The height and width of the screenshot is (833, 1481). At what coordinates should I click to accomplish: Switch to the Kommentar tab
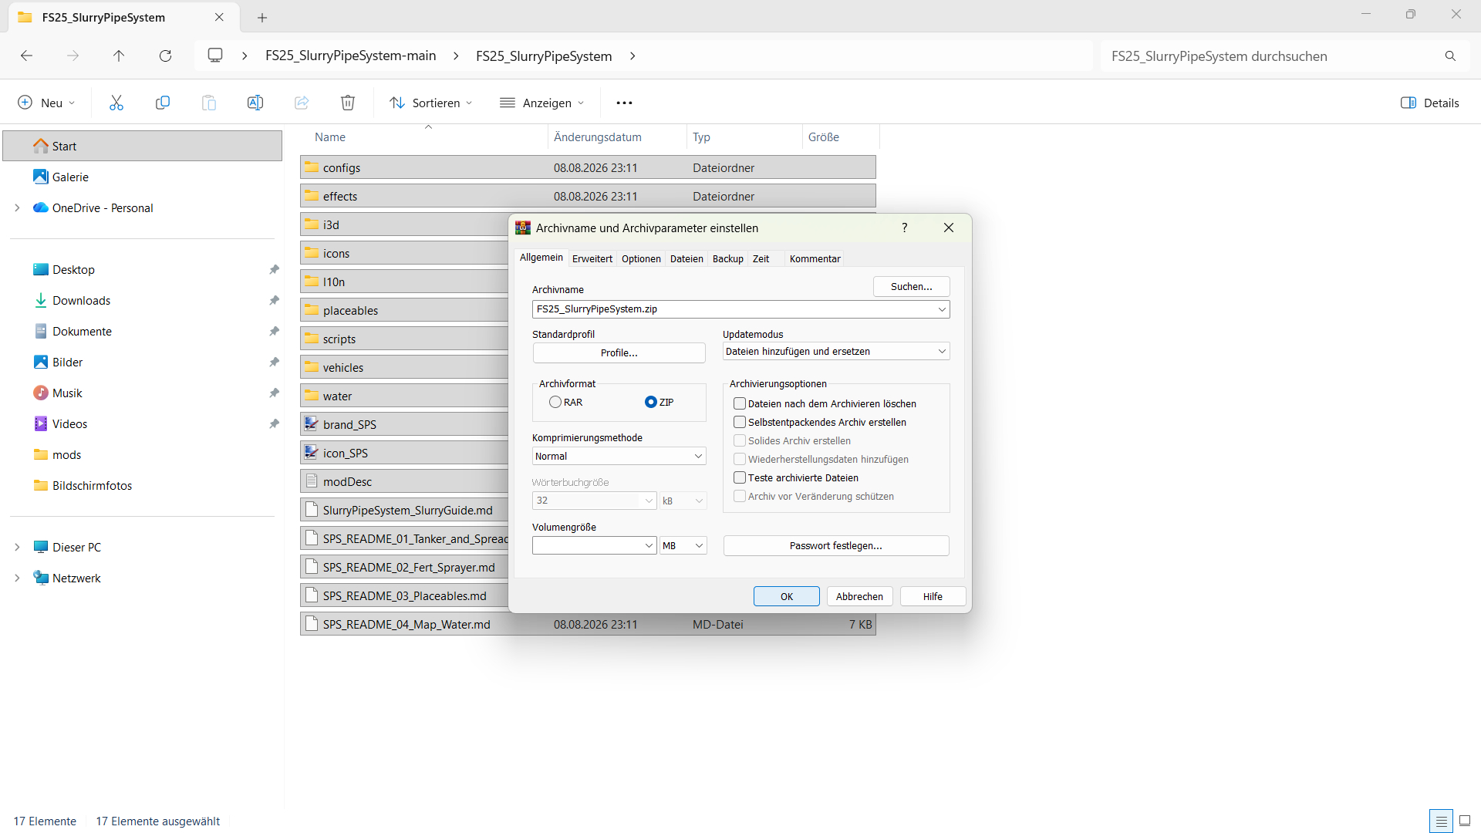pos(815,258)
